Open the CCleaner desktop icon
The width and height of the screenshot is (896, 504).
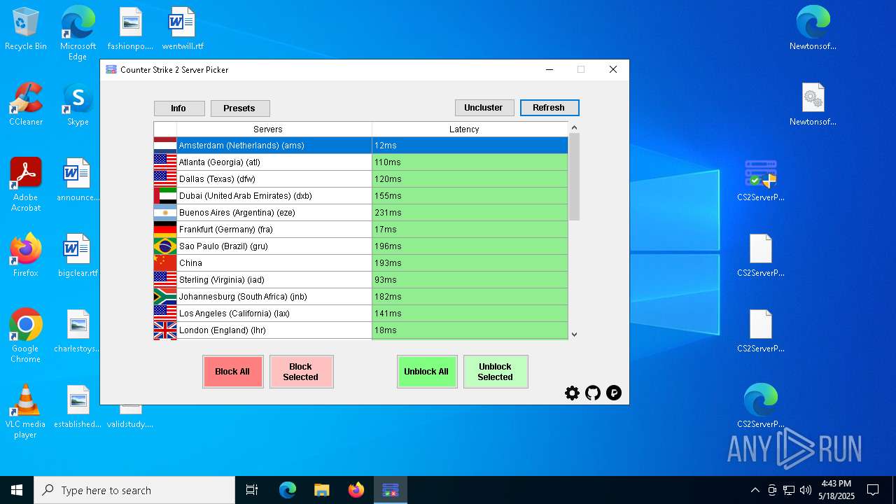26,104
